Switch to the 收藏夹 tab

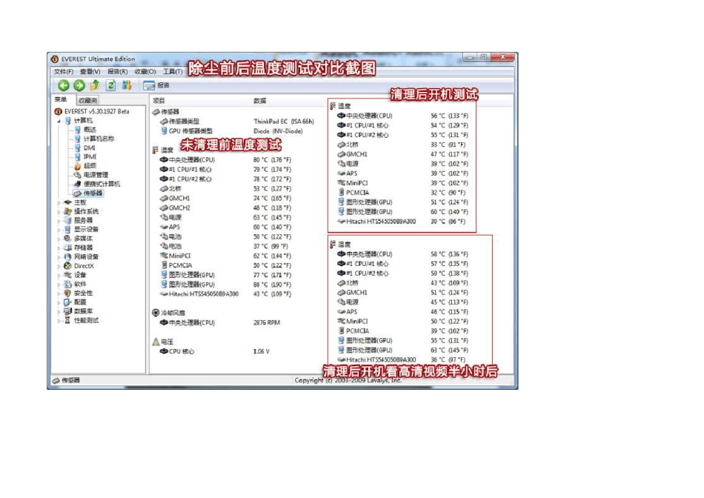pos(88,100)
